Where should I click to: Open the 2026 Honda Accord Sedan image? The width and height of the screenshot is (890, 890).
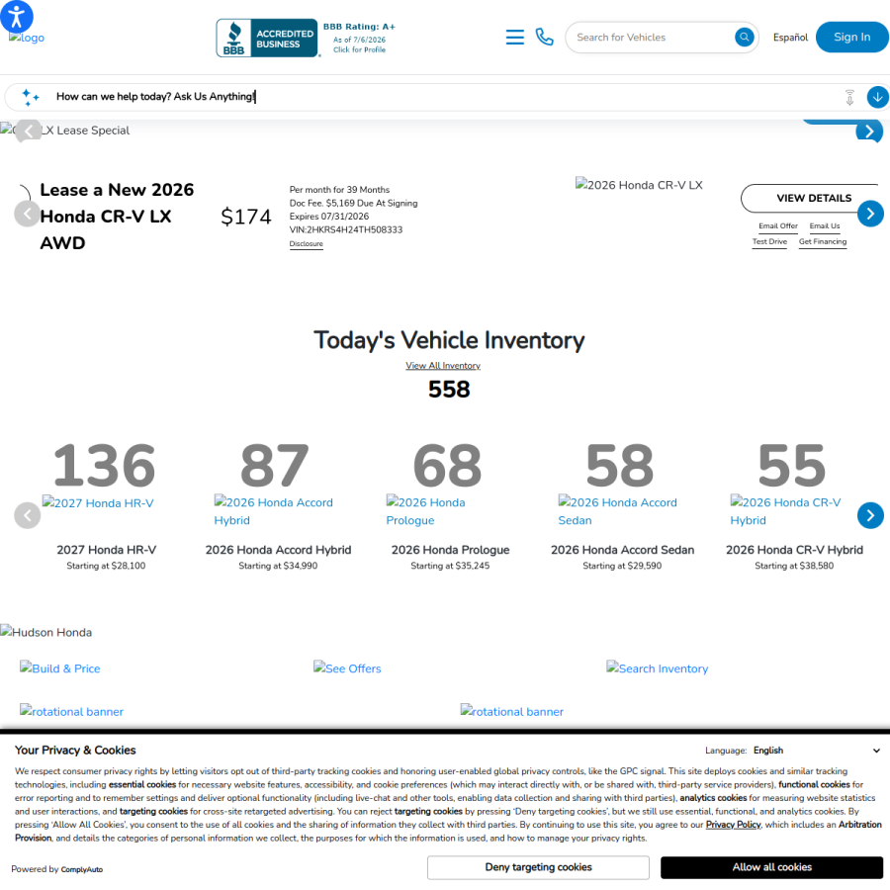pos(617,511)
